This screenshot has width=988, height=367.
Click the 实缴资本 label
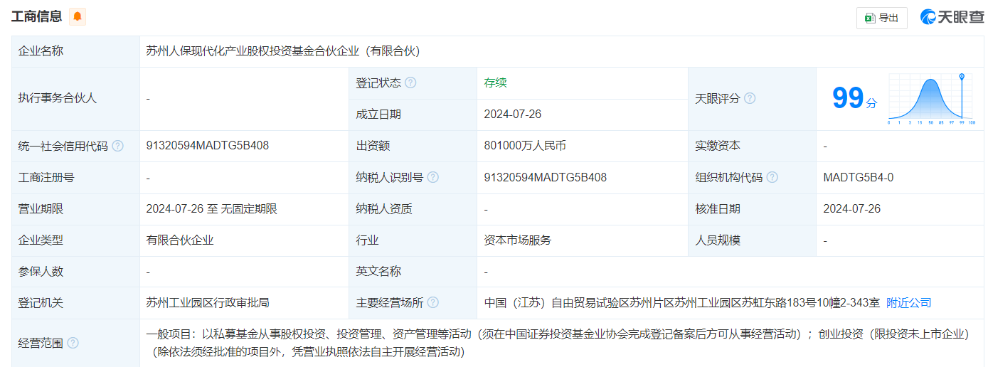click(718, 146)
